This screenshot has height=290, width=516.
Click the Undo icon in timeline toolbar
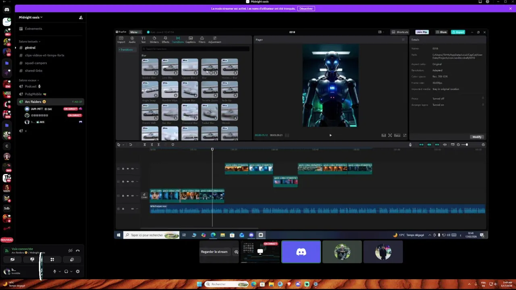click(131, 145)
